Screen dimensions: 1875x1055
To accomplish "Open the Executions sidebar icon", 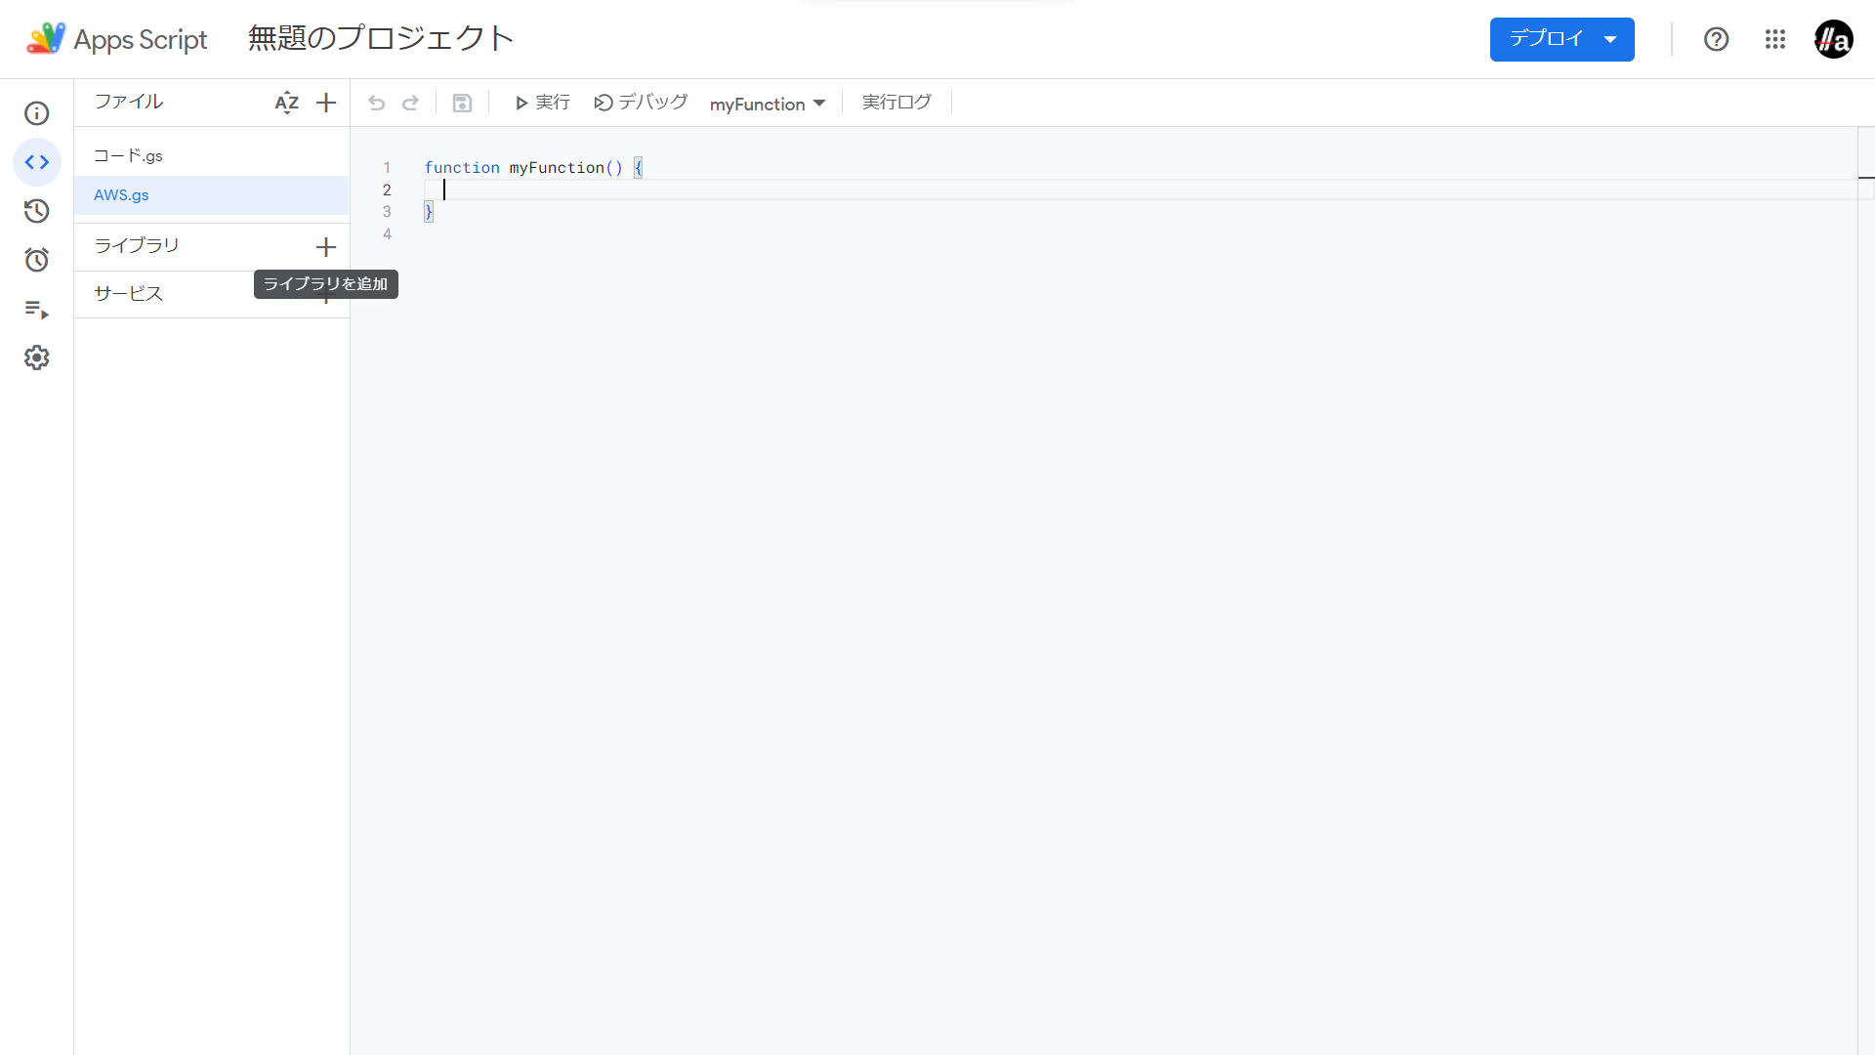I will (x=36, y=311).
